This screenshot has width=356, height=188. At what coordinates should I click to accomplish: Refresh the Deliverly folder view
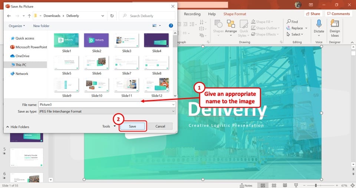coord(112,16)
